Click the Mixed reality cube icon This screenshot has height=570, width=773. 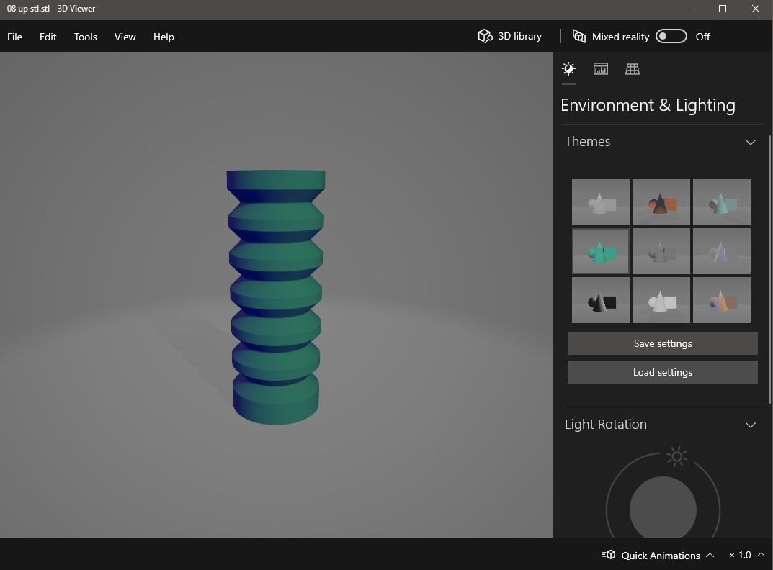tap(578, 37)
